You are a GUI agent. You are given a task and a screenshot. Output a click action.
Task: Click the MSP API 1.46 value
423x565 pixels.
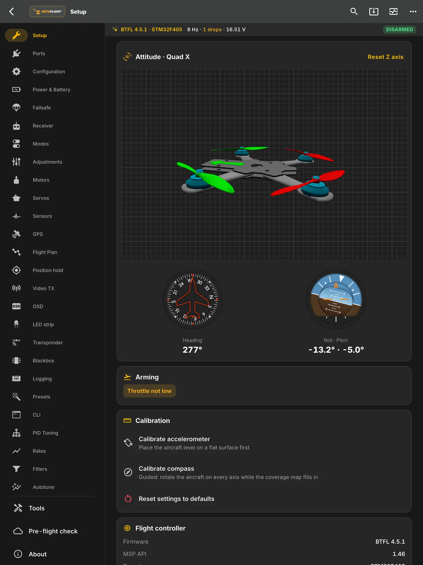399,554
